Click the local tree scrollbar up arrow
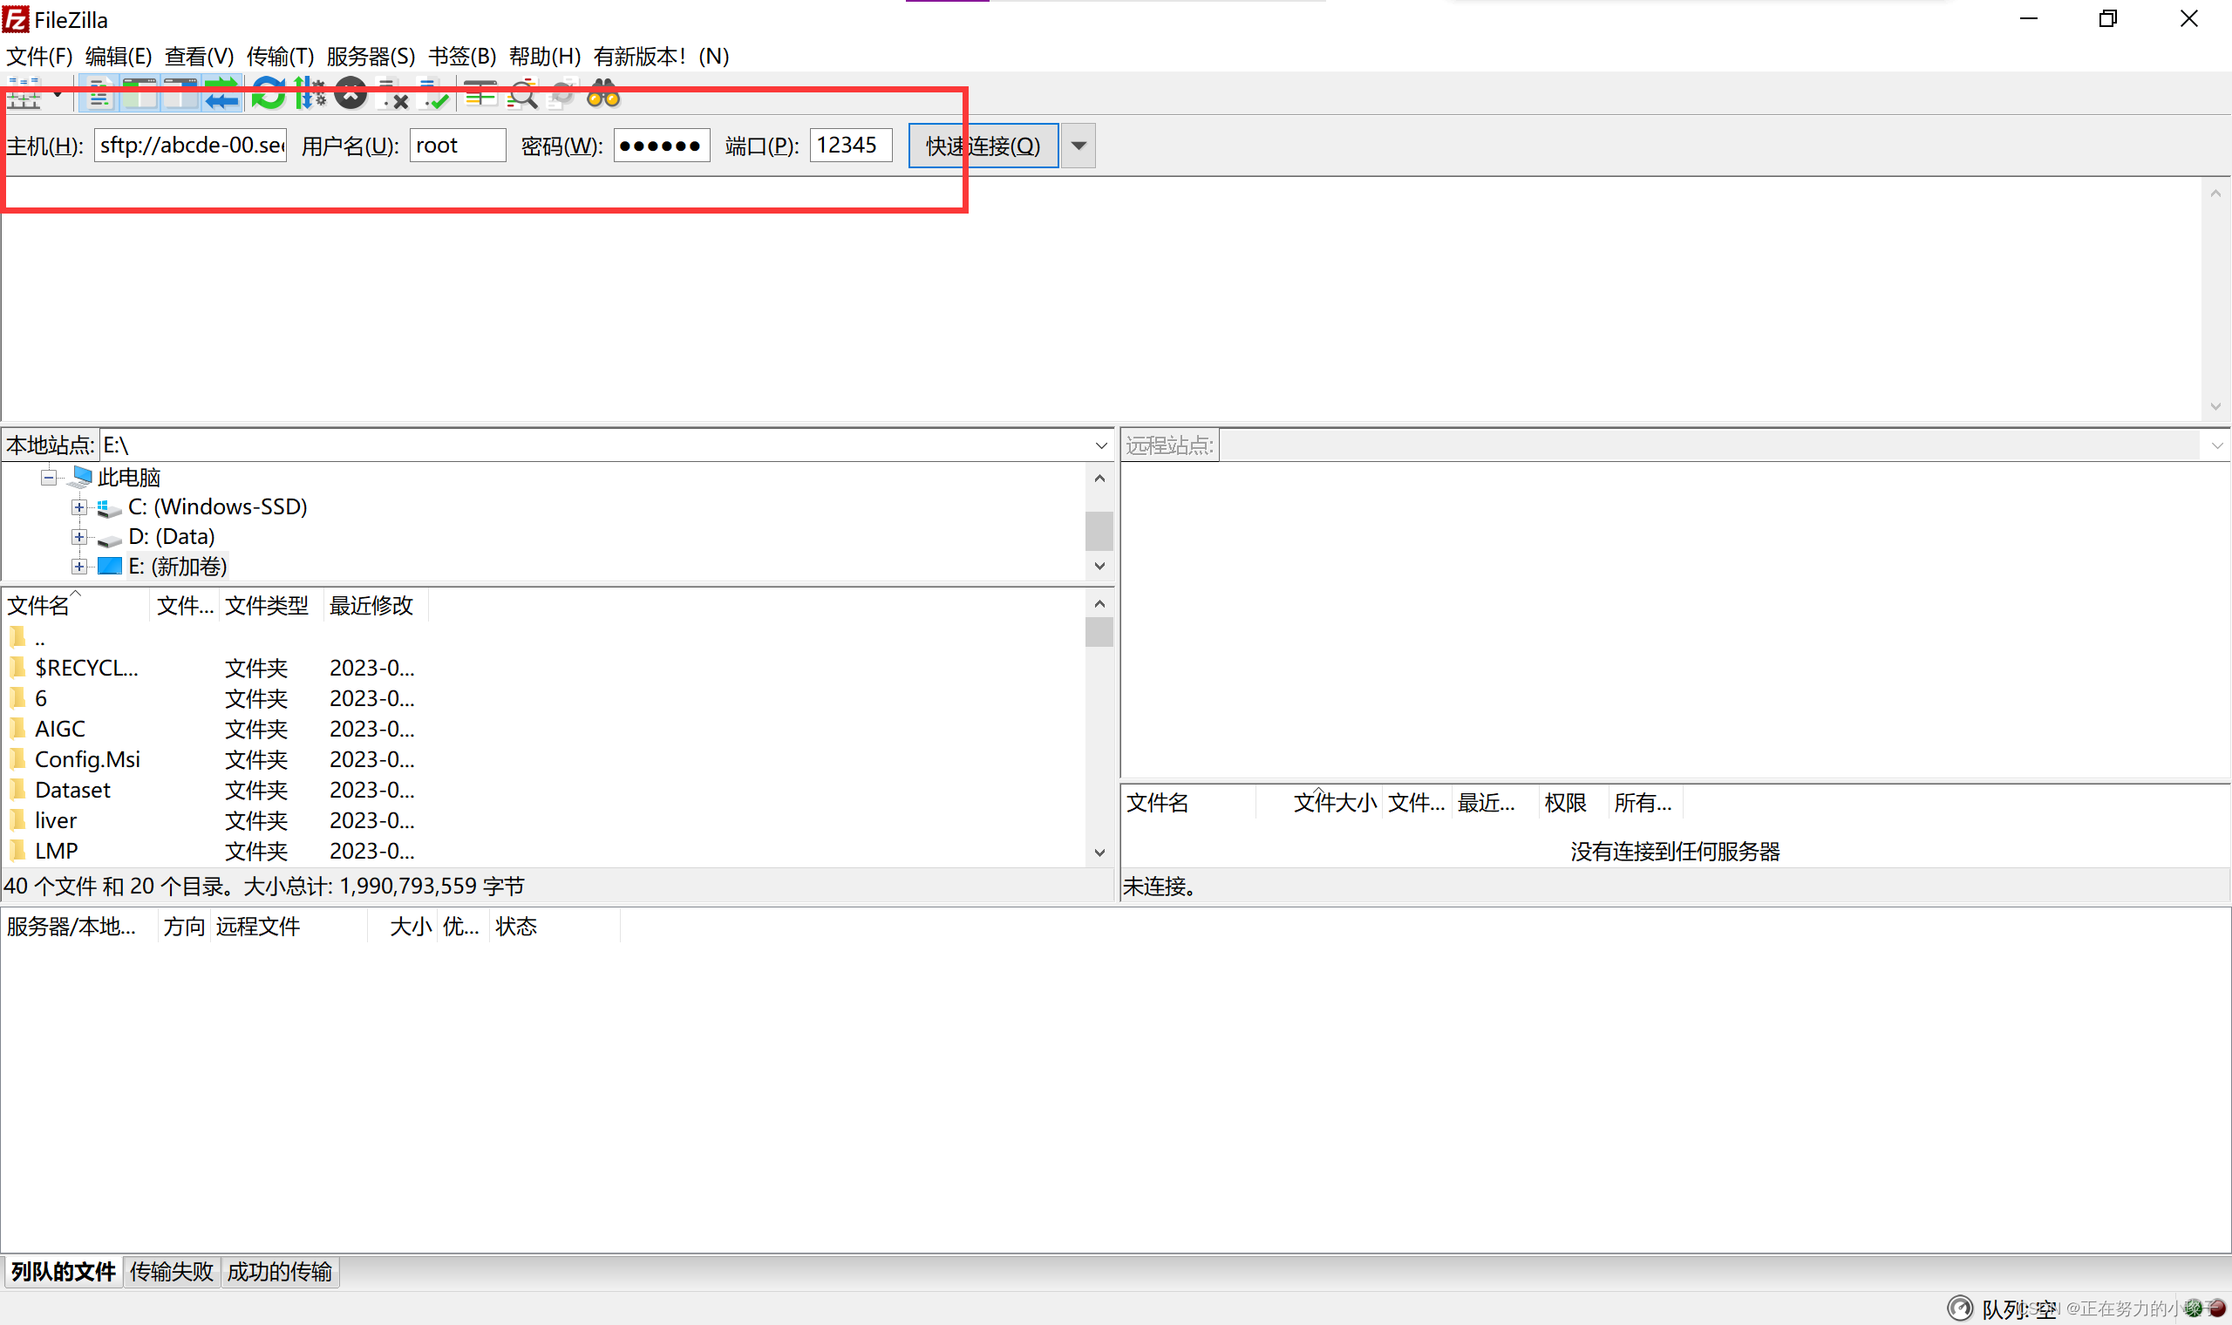Image resolution: width=2232 pixels, height=1325 pixels. 1100,479
